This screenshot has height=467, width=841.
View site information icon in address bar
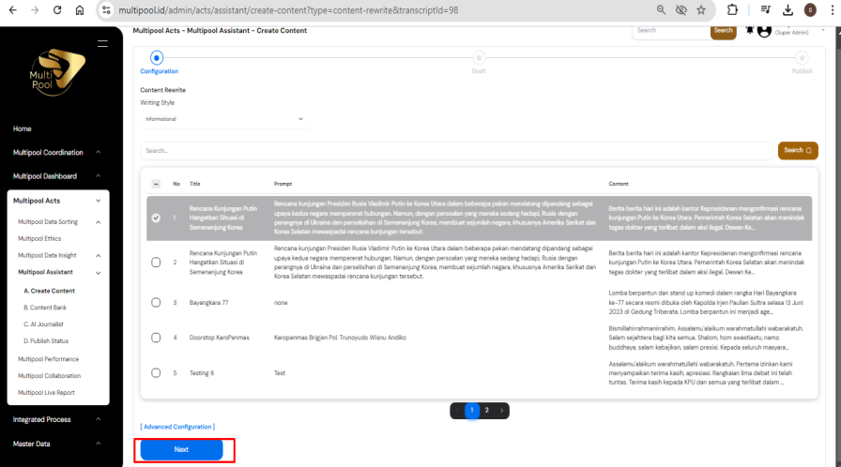point(106,10)
